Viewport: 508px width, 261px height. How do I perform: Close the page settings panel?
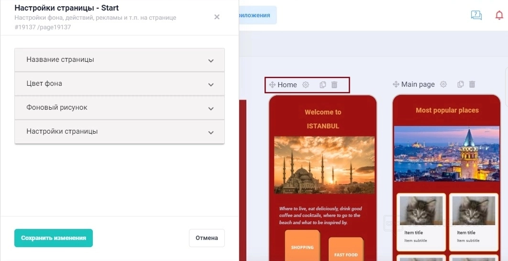point(217,17)
